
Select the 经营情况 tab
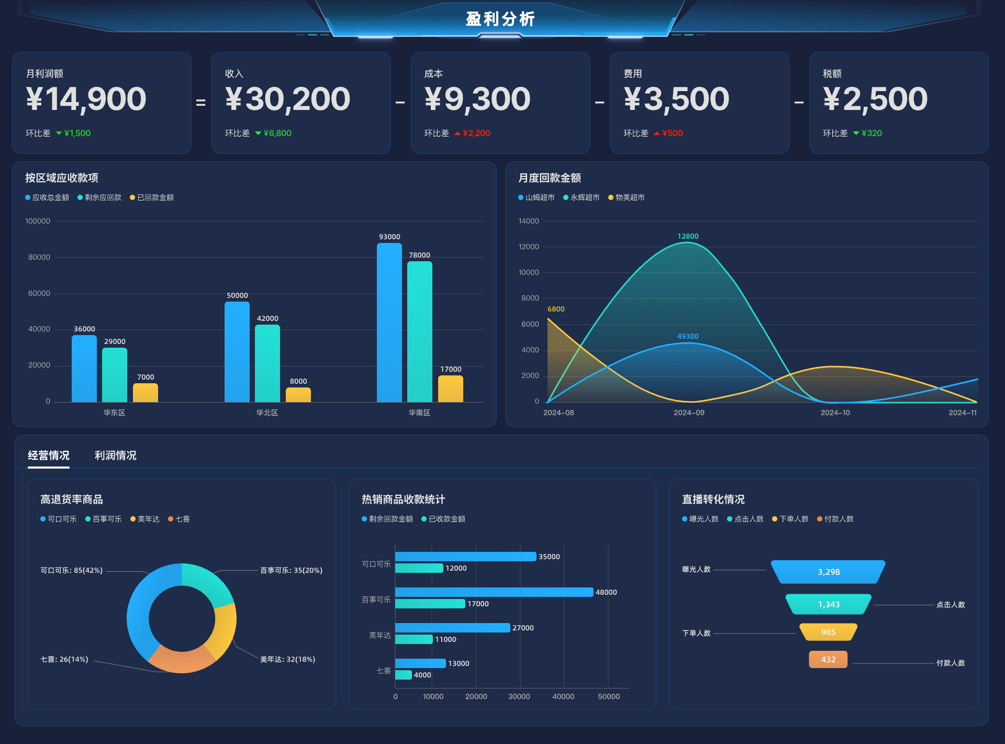click(49, 456)
